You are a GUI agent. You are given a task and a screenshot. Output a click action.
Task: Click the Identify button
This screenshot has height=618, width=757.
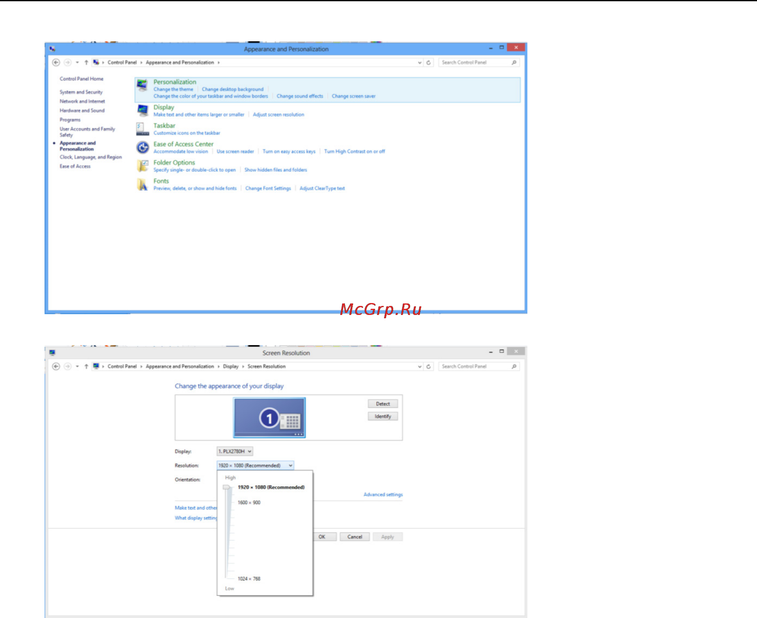[383, 416]
